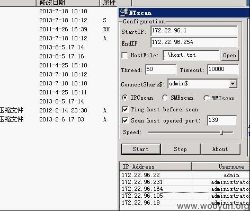This screenshot has height=211, width=250.
Task: Click the Open host file button
Action: pyautogui.click(x=230, y=56)
